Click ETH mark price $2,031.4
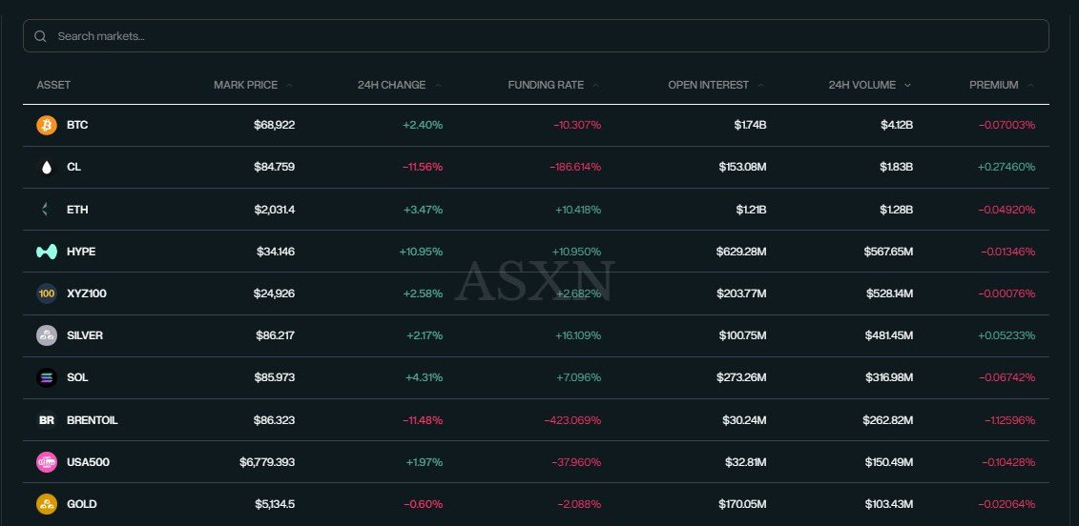This screenshot has width=1079, height=526. [275, 210]
